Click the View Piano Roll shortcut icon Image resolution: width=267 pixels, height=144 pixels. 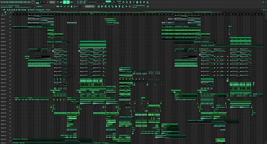(102, 6)
